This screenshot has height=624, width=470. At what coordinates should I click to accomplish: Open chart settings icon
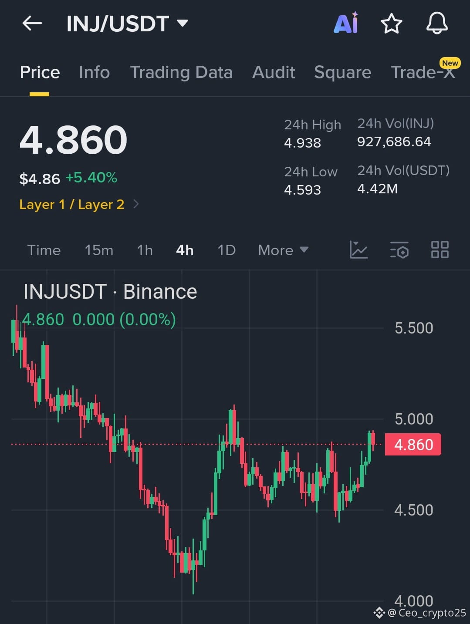(399, 250)
